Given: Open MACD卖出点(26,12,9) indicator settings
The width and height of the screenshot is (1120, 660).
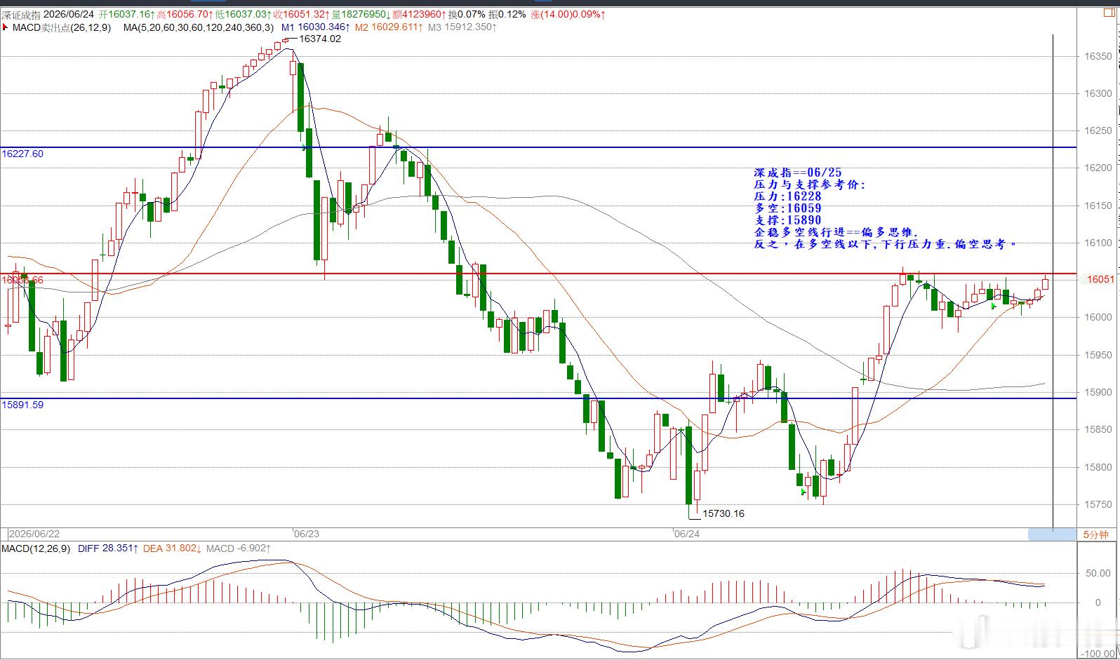Looking at the screenshot, I should 62,27.
